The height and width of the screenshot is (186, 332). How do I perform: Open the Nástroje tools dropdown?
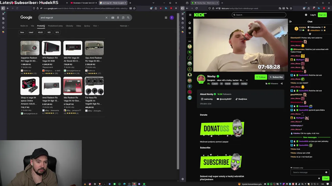124,26
